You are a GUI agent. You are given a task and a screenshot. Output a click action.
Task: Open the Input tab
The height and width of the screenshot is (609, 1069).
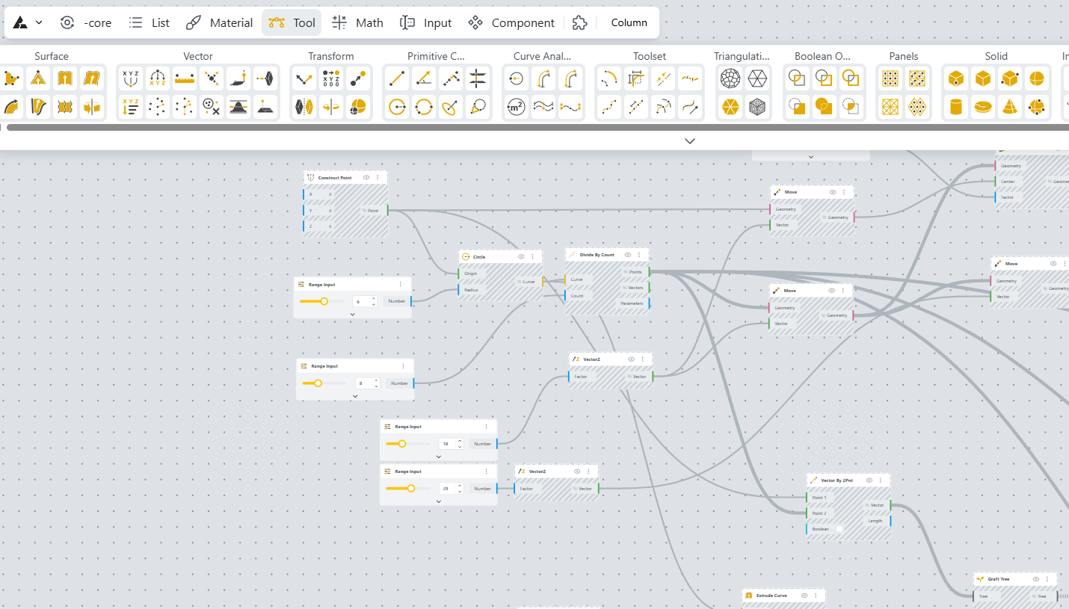pos(426,22)
